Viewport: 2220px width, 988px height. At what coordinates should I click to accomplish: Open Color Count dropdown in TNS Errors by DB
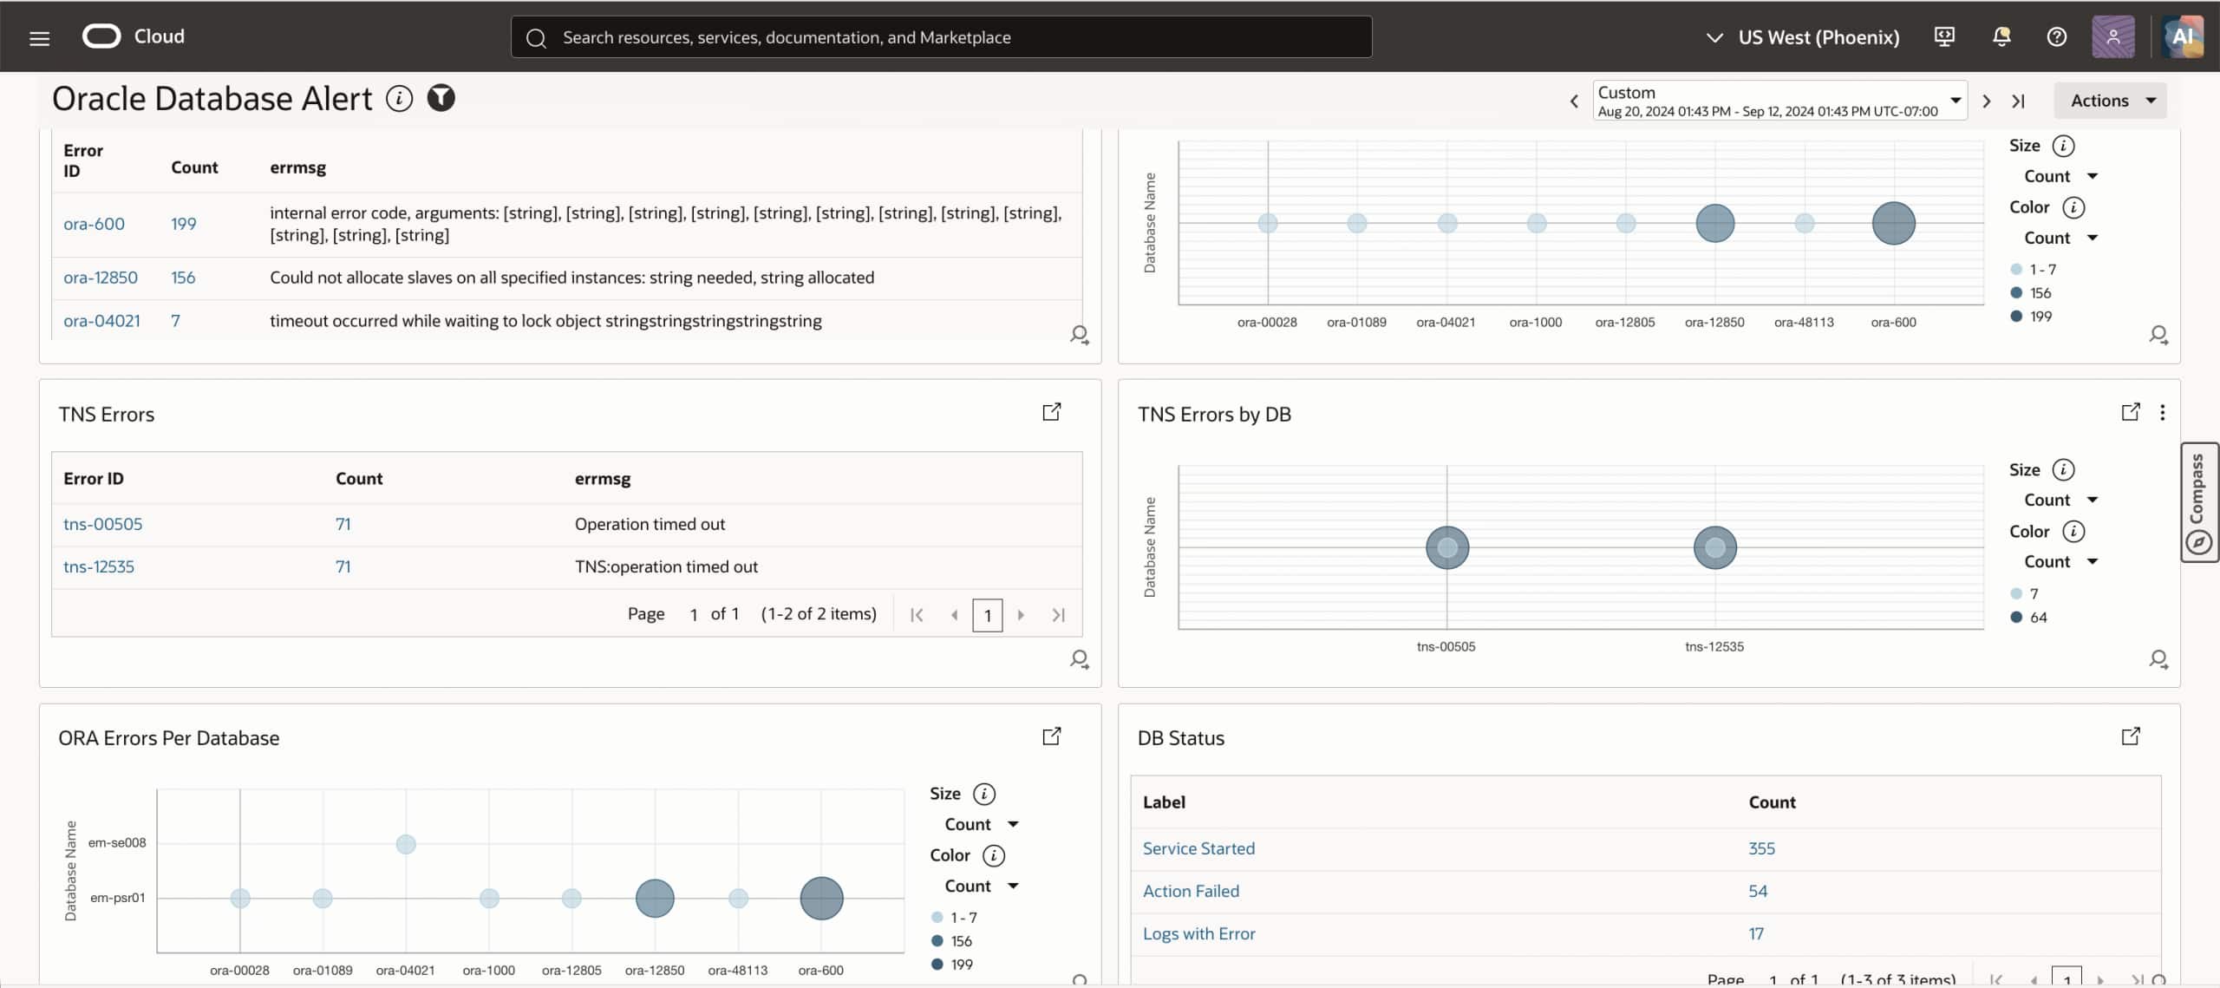[2060, 561]
